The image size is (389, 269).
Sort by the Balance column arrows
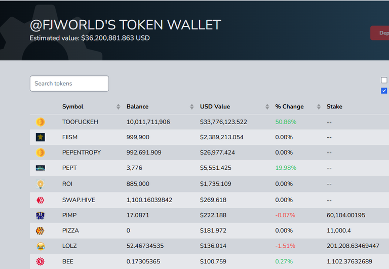tap(192, 107)
